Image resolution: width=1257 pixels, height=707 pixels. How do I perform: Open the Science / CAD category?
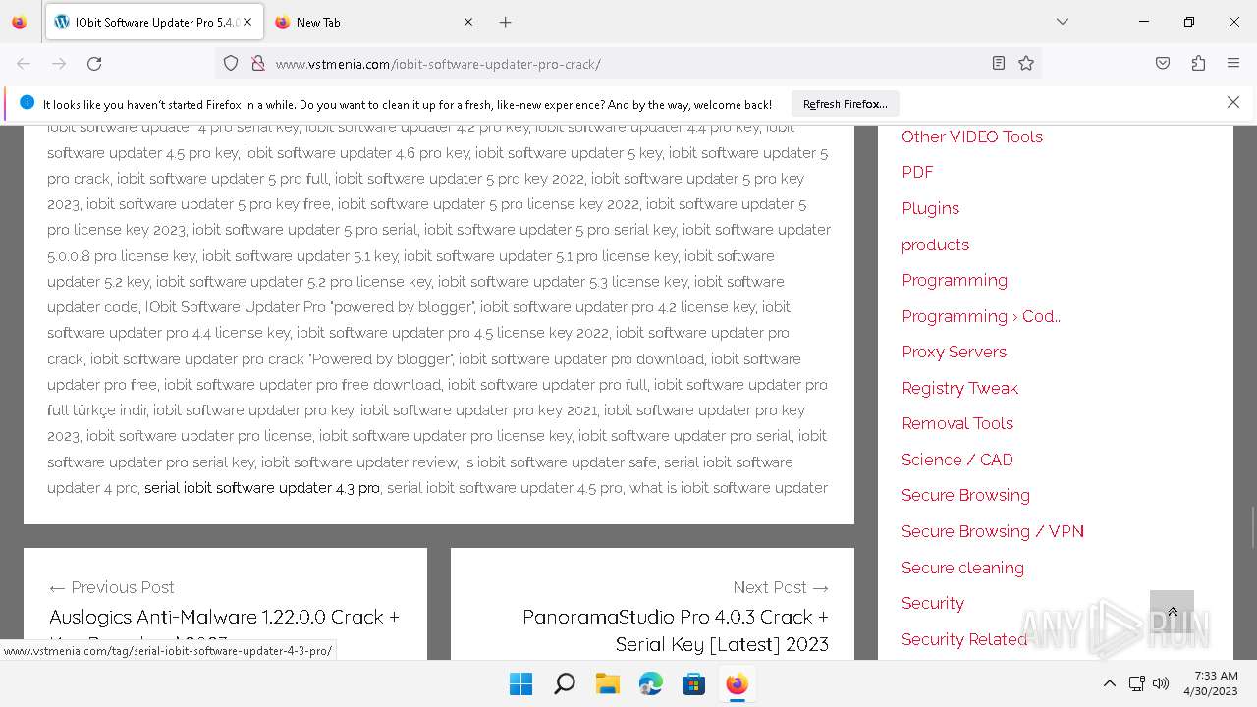click(957, 460)
